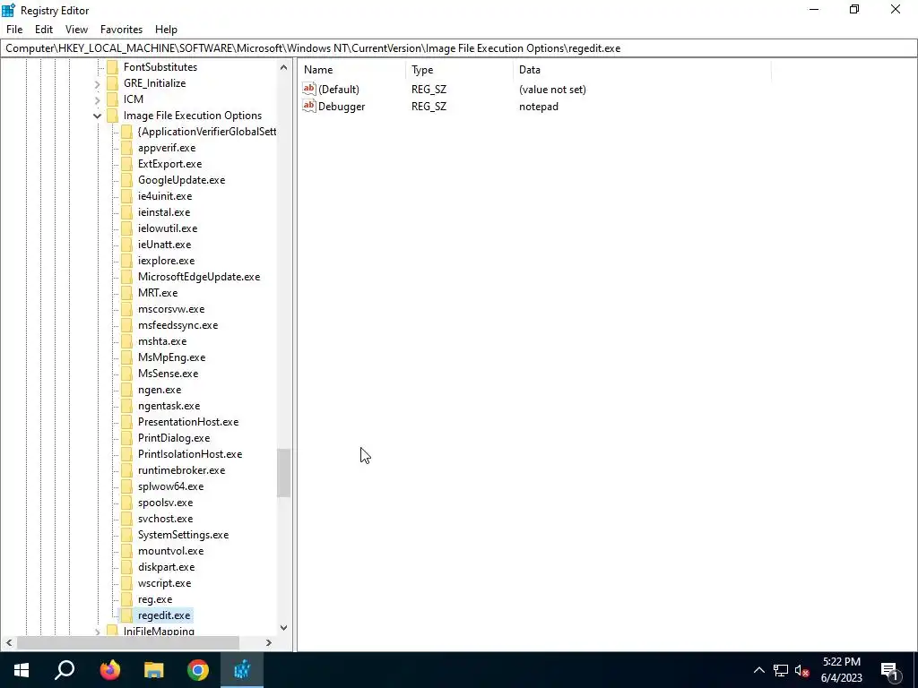Open File Explorer from the taskbar
The width and height of the screenshot is (918, 688).
154,670
